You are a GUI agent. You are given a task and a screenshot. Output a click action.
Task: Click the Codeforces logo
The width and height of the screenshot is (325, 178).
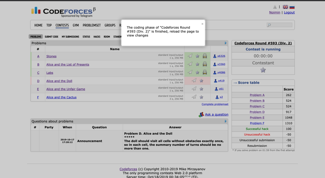[x=63, y=12]
